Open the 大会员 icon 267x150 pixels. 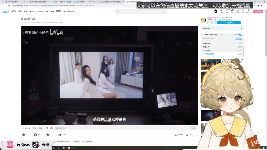[x=221, y=11]
